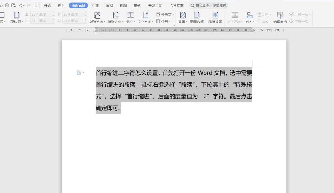Viewport: 334px width, 193px height.
Task: Open 稿纸设置 manuscript paper settings
Action: (215, 18)
